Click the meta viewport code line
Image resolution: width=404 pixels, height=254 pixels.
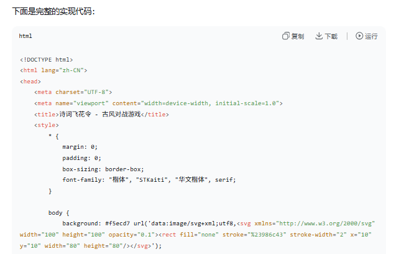(158, 103)
